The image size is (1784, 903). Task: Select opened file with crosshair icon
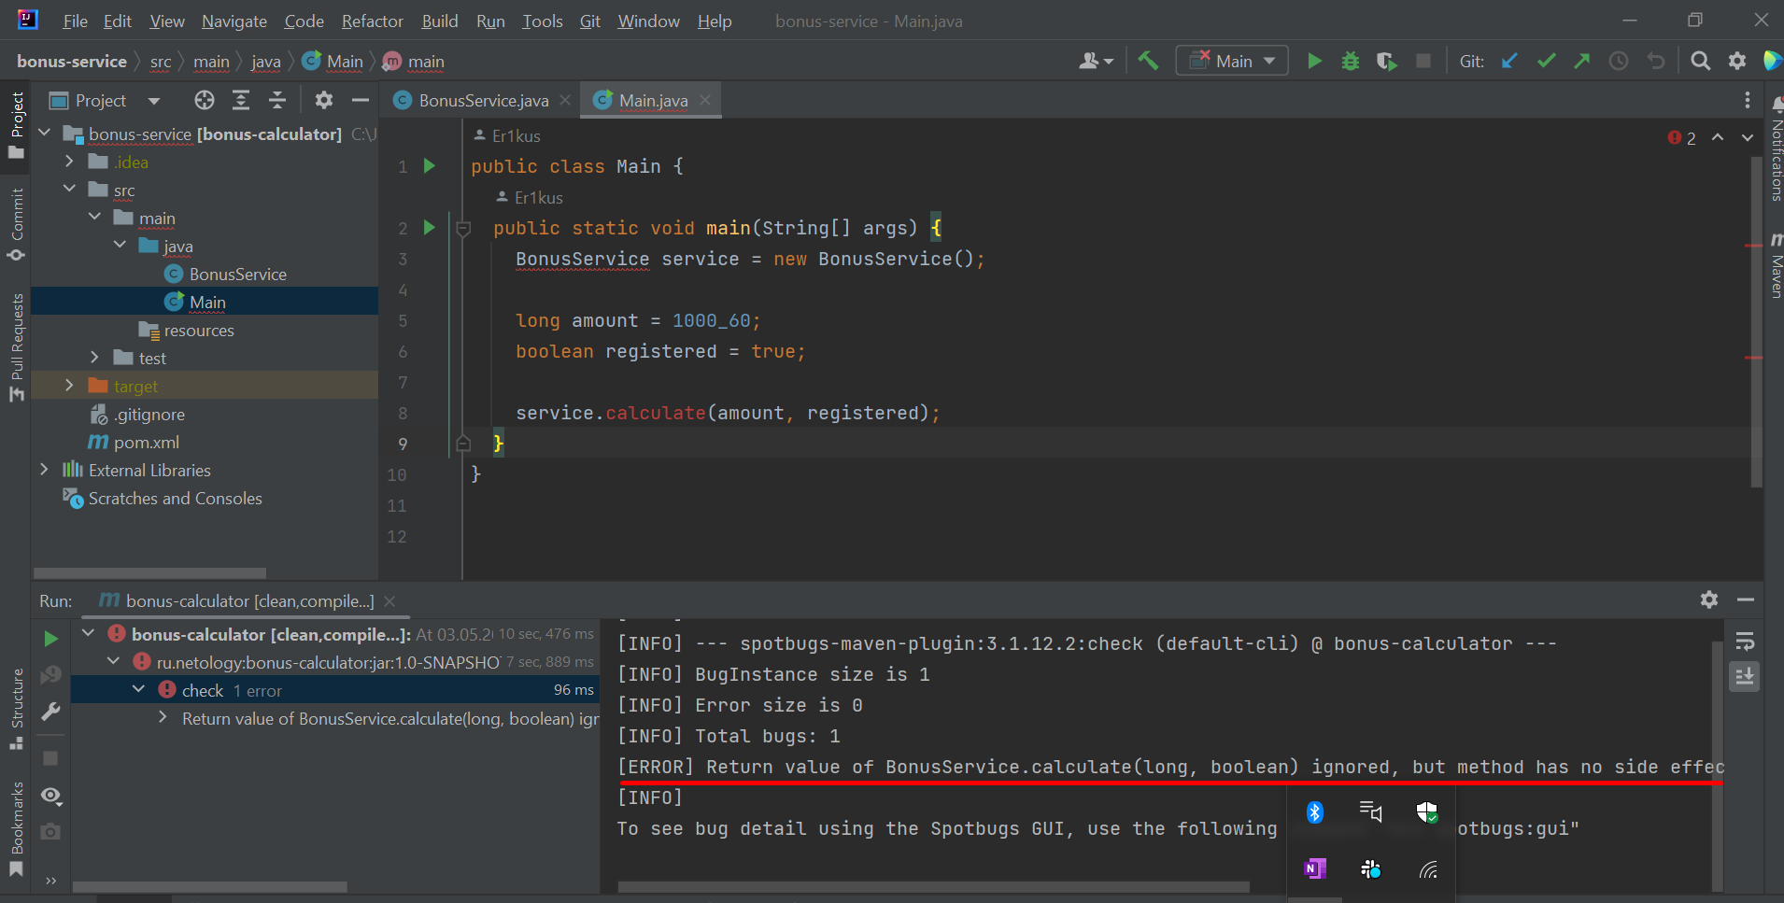tap(204, 100)
